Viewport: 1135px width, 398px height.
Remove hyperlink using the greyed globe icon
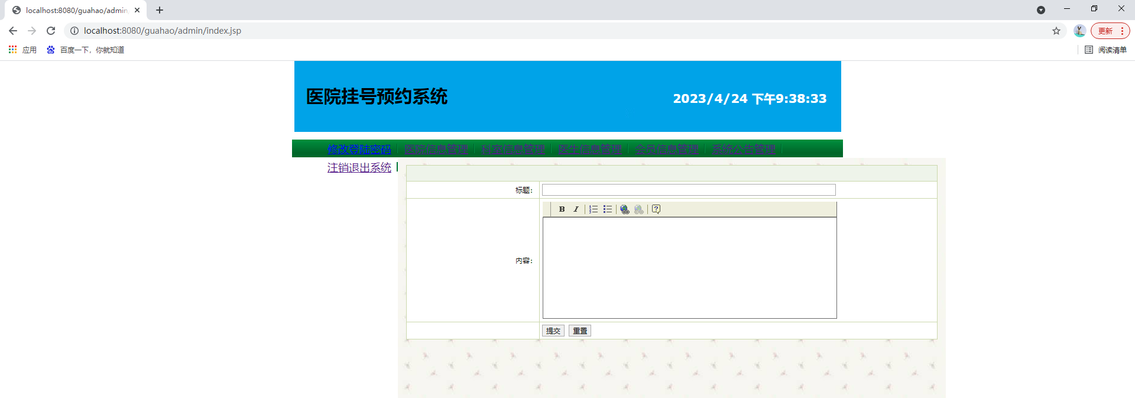pos(639,209)
